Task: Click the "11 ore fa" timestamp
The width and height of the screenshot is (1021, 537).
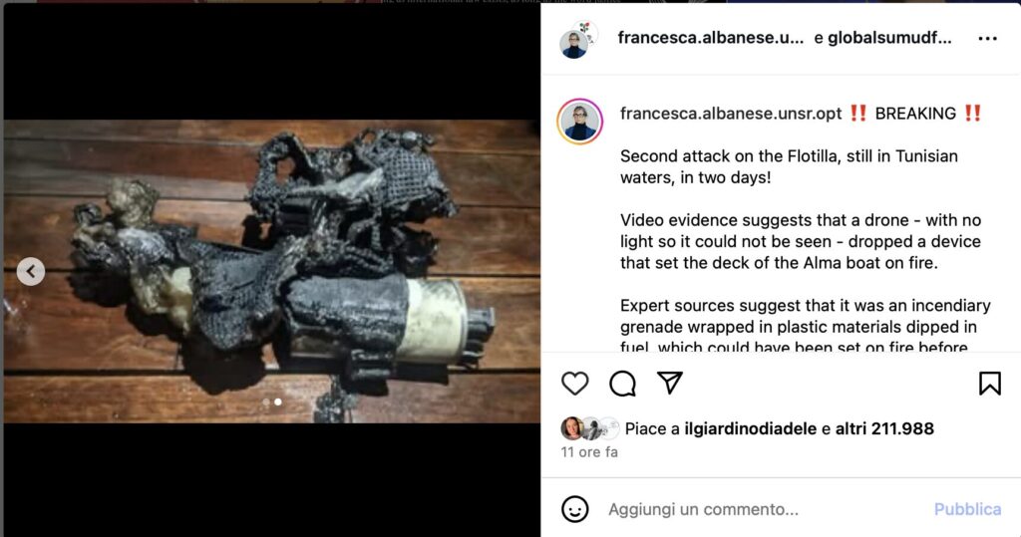Action: click(x=589, y=452)
